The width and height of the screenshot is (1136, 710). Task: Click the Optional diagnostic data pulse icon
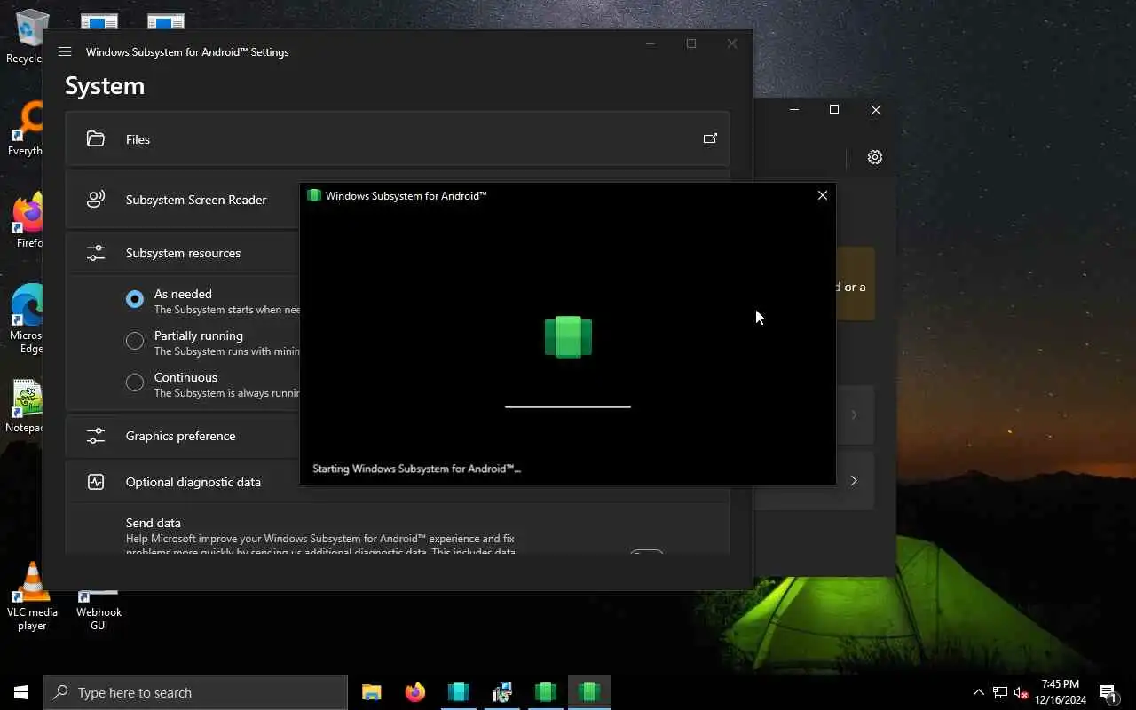[96, 482]
